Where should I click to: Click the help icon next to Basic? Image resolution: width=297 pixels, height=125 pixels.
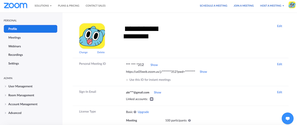[135, 112]
